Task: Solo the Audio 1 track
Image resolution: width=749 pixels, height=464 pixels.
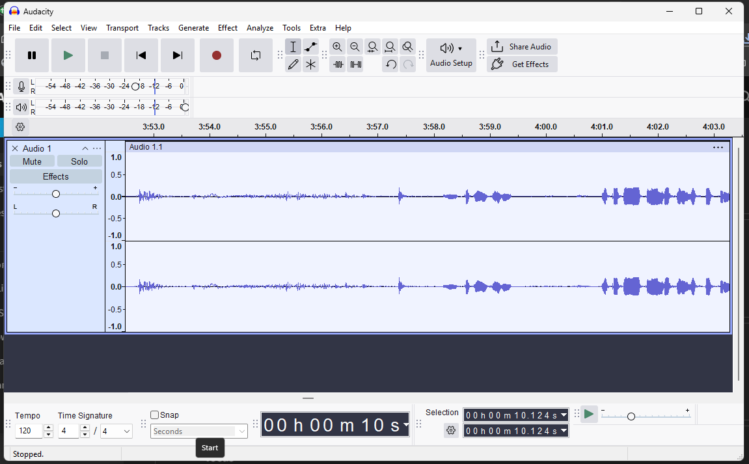Action: pos(79,161)
